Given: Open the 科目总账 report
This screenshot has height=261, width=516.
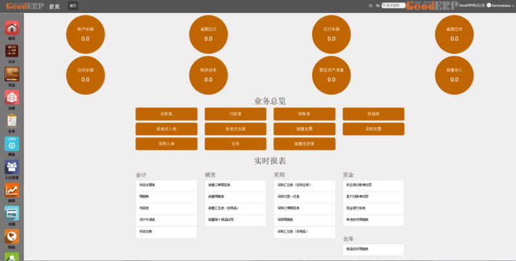Looking at the screenshot, I should (x=166, y=232).
